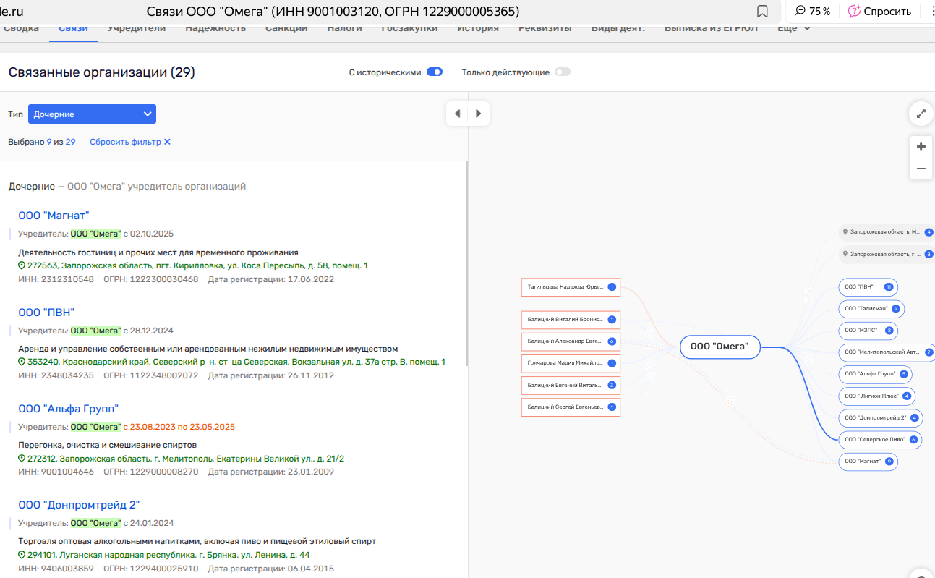The image size is (935, 578).
Task: Expand the "Ещё" tab menu
Action: point(793,29)
